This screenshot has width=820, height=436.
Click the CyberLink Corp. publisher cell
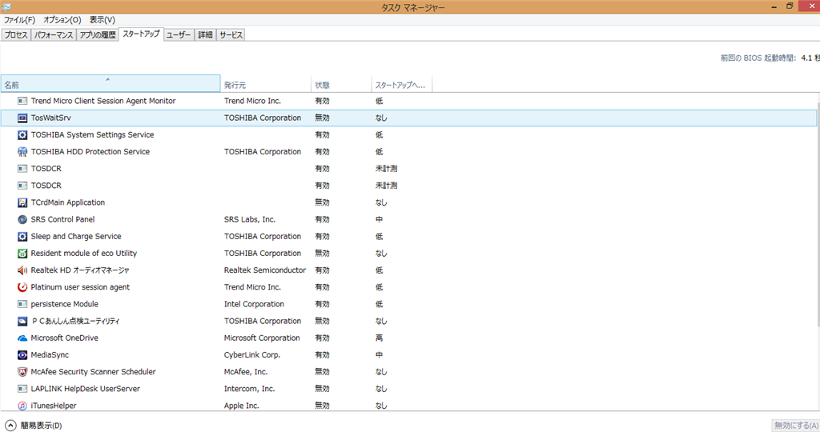pyautogui.click(x=252, y=355)
